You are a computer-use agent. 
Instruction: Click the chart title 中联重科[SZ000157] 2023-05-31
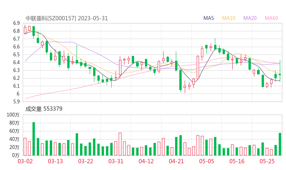[x=66, y=19]
